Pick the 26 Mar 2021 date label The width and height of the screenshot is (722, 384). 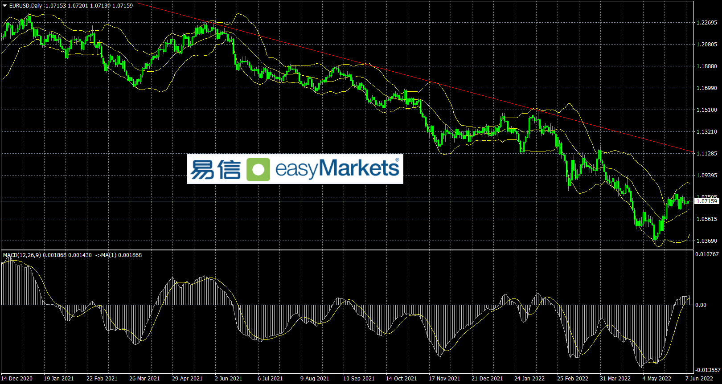(x=144, y=379)
